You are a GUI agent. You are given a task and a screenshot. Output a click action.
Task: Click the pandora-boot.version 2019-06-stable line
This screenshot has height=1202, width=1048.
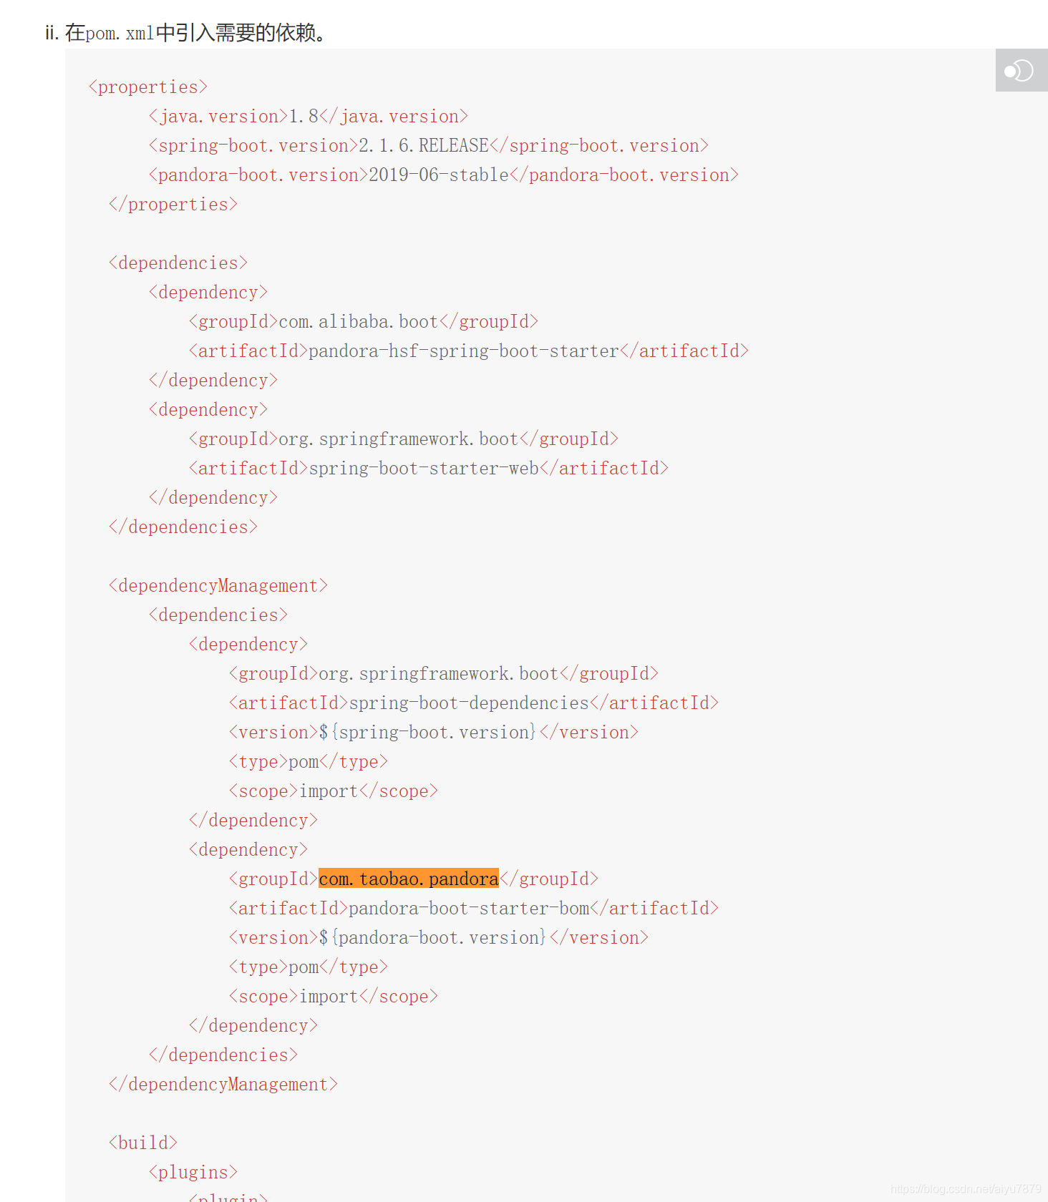click(x=444, y=175)
